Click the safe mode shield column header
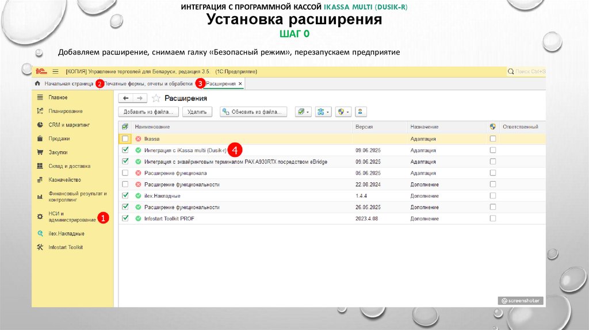 pyautogui.click(x=493, y=126)
